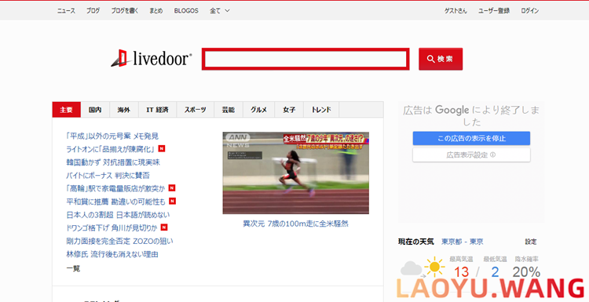The width and height of the screenshot is (589, 302).
Task: Click the sunny weather icon
Action: pos(434,267)
